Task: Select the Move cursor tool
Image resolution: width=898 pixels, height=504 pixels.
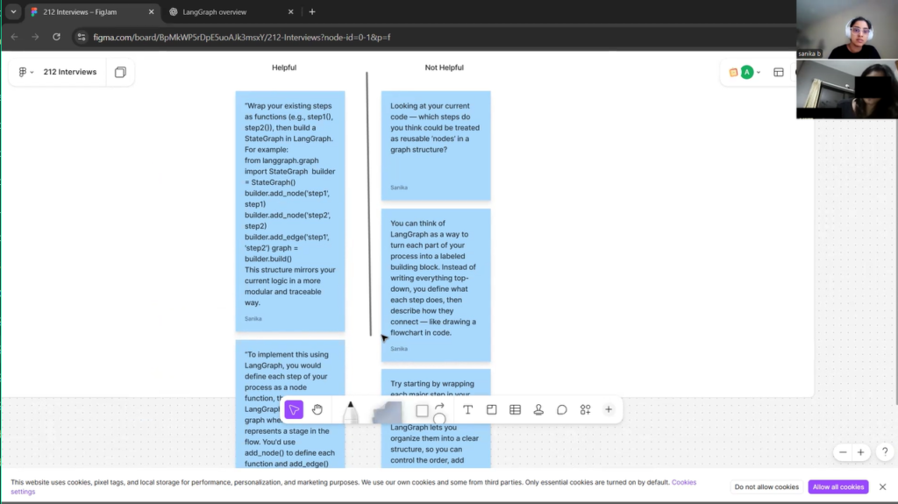Action: (x=294, y=409)
